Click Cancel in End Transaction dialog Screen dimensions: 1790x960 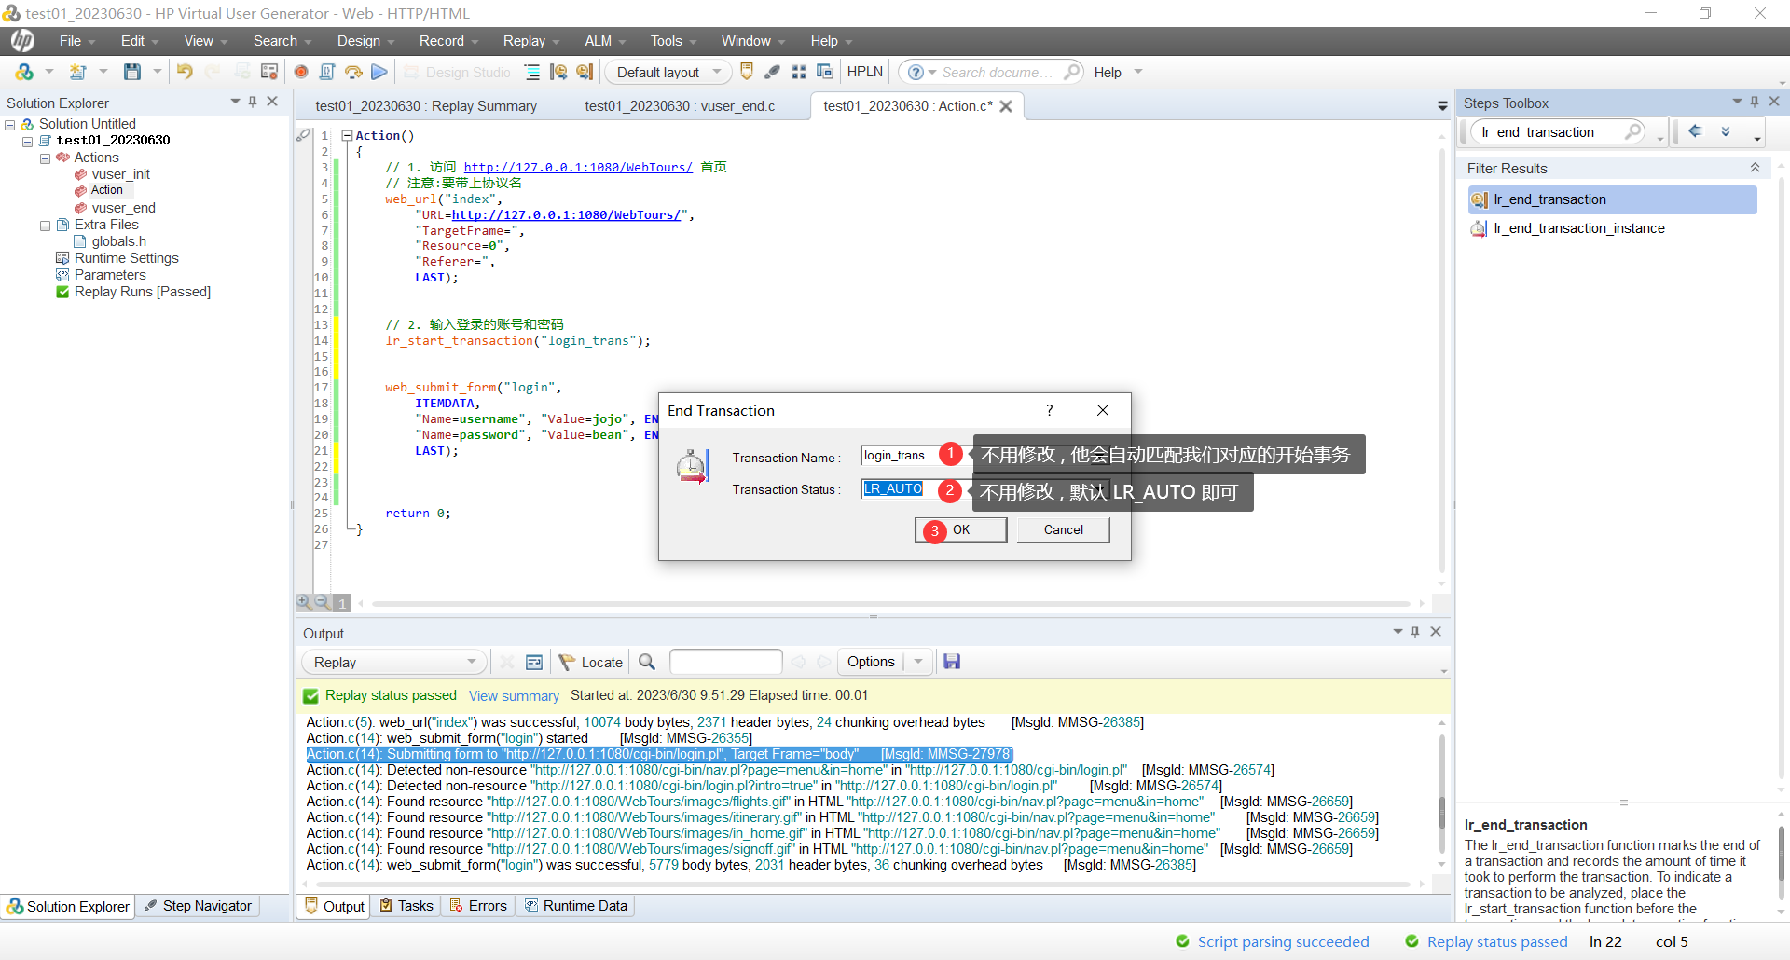point(1064,529)
